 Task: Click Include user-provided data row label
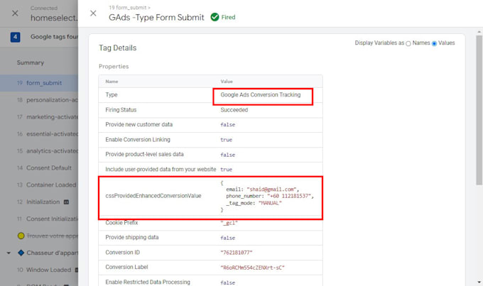[161, 170]
